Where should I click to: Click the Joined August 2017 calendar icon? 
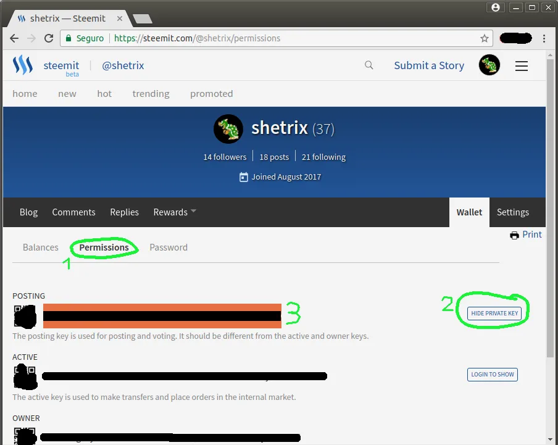pyautogui.click(x=243, y=177)
